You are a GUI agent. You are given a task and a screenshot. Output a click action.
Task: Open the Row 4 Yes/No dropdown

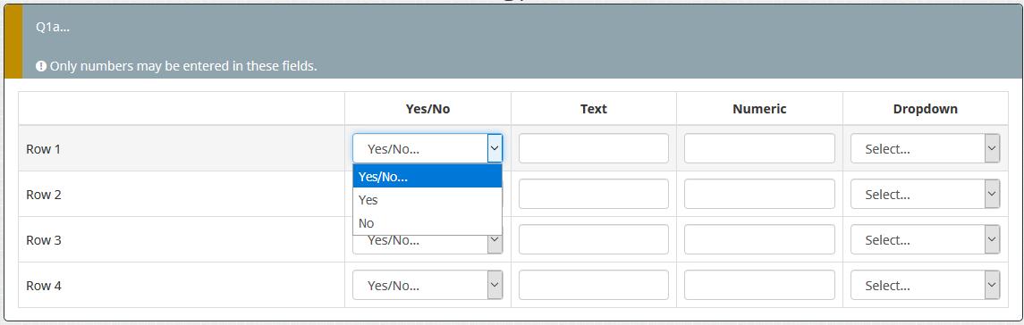coord(427,285)
